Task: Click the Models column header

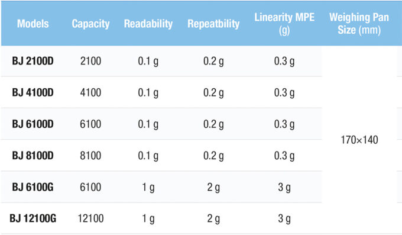Action: coord(33,24)
